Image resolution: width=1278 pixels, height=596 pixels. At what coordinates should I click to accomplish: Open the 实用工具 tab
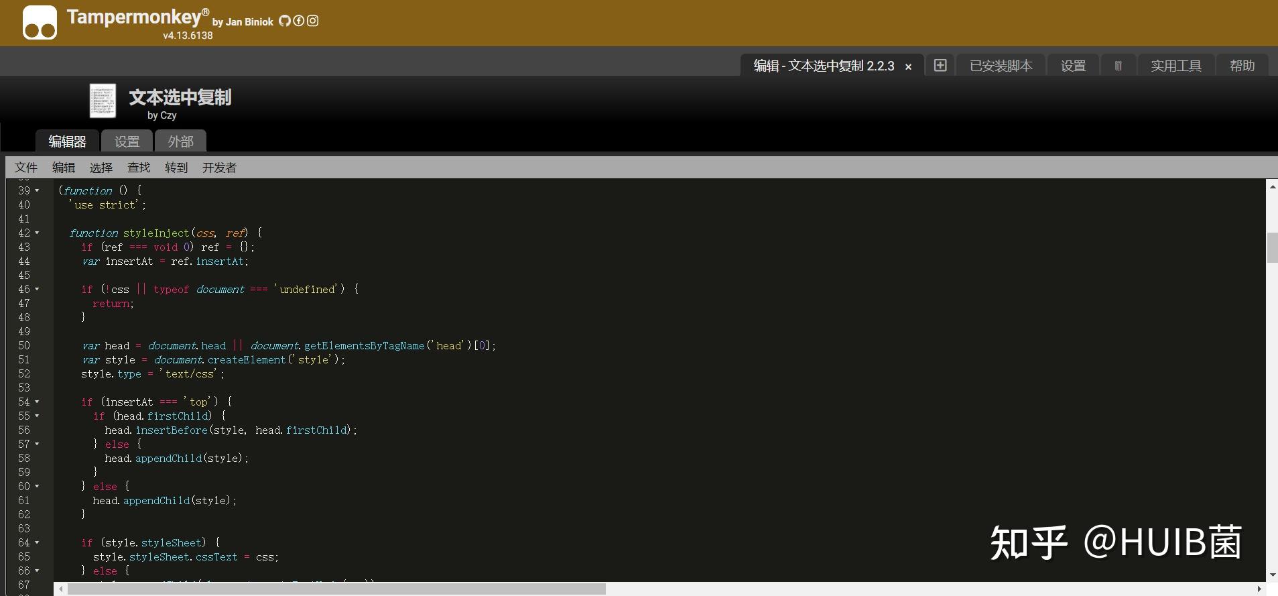pos(1176,66)
